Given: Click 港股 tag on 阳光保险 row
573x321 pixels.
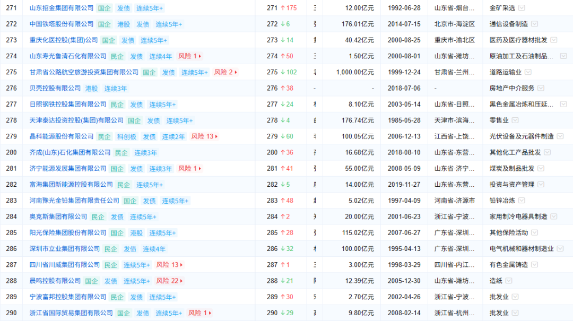Looking at the screenshot, I should click(x=136, y=233).
